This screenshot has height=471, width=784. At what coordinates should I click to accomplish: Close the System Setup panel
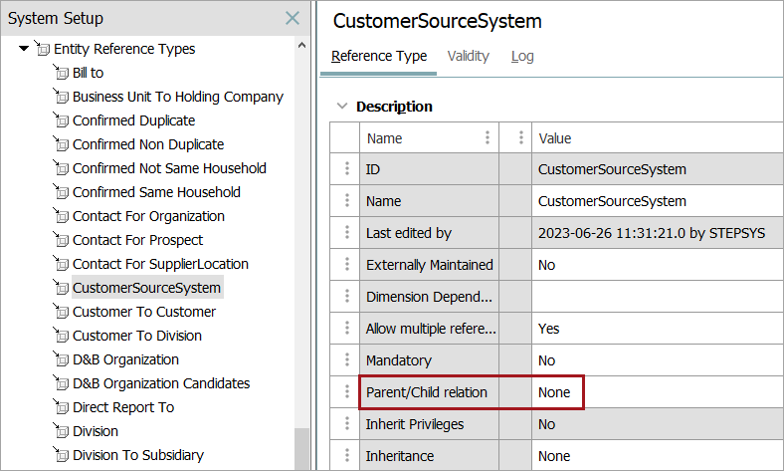tap(293, 19)
